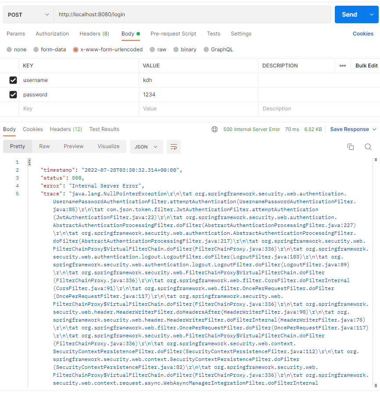Viewport: 380px width, 393px height.
Task: Collapse the JSON root bracket on line 1
Action: (x=29, y=162)
